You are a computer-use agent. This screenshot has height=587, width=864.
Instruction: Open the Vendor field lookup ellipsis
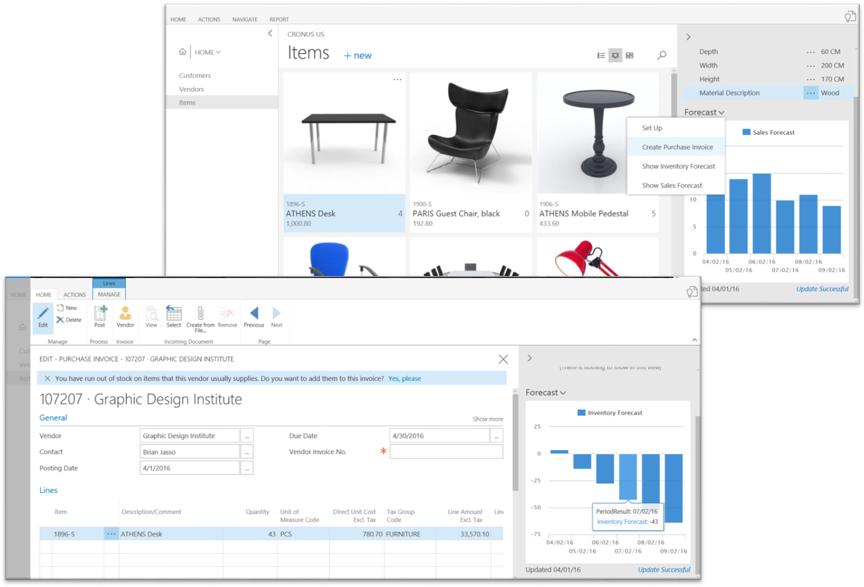coord(246,436)
